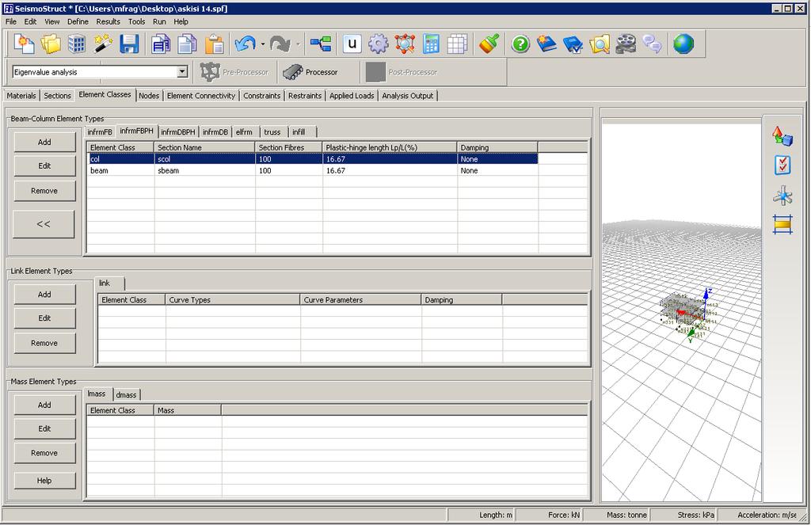Open the units selector 'u' icon
The height and width of the screenshot is (525, 811).
point(352,44)
